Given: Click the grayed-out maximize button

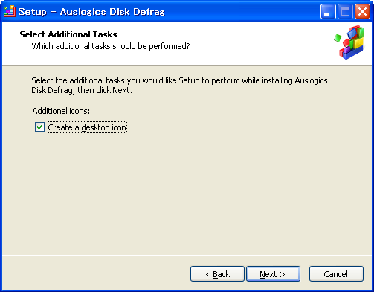Looking at the screenshot, I should [x=345, y=12].
